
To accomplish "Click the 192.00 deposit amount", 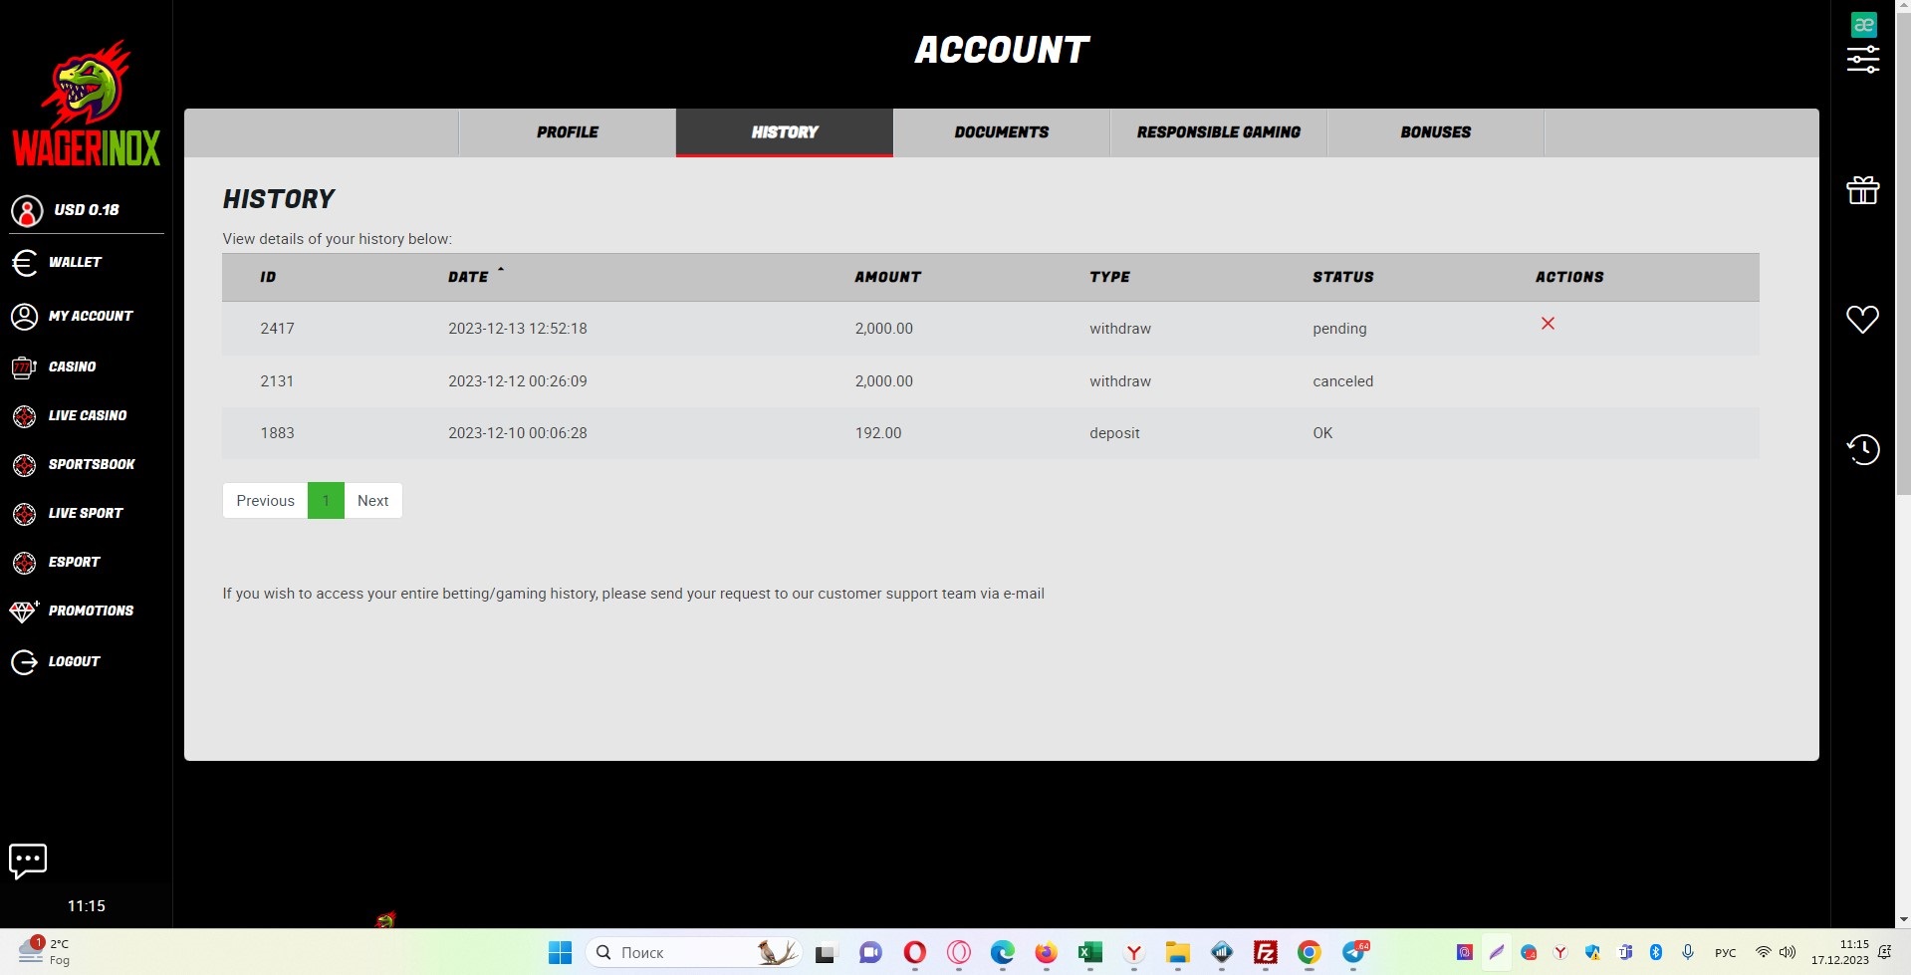I will click(877, 433).
